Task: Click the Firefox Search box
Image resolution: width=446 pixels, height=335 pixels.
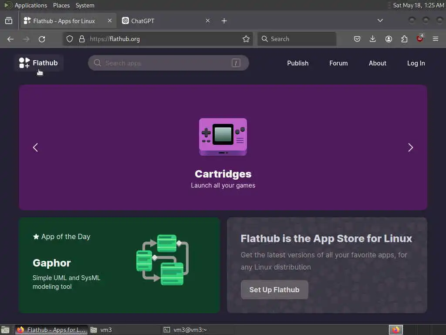Action: pos(297,39)
